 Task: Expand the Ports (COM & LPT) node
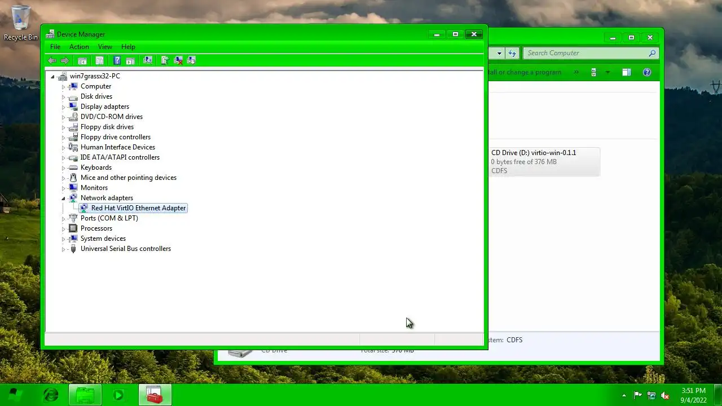(64, 218)
